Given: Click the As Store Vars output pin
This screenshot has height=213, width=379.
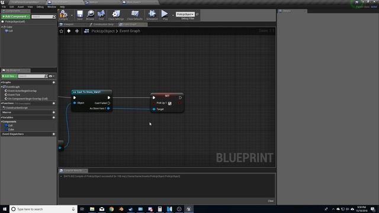Looking at the screenshot, I should (108, 108).
